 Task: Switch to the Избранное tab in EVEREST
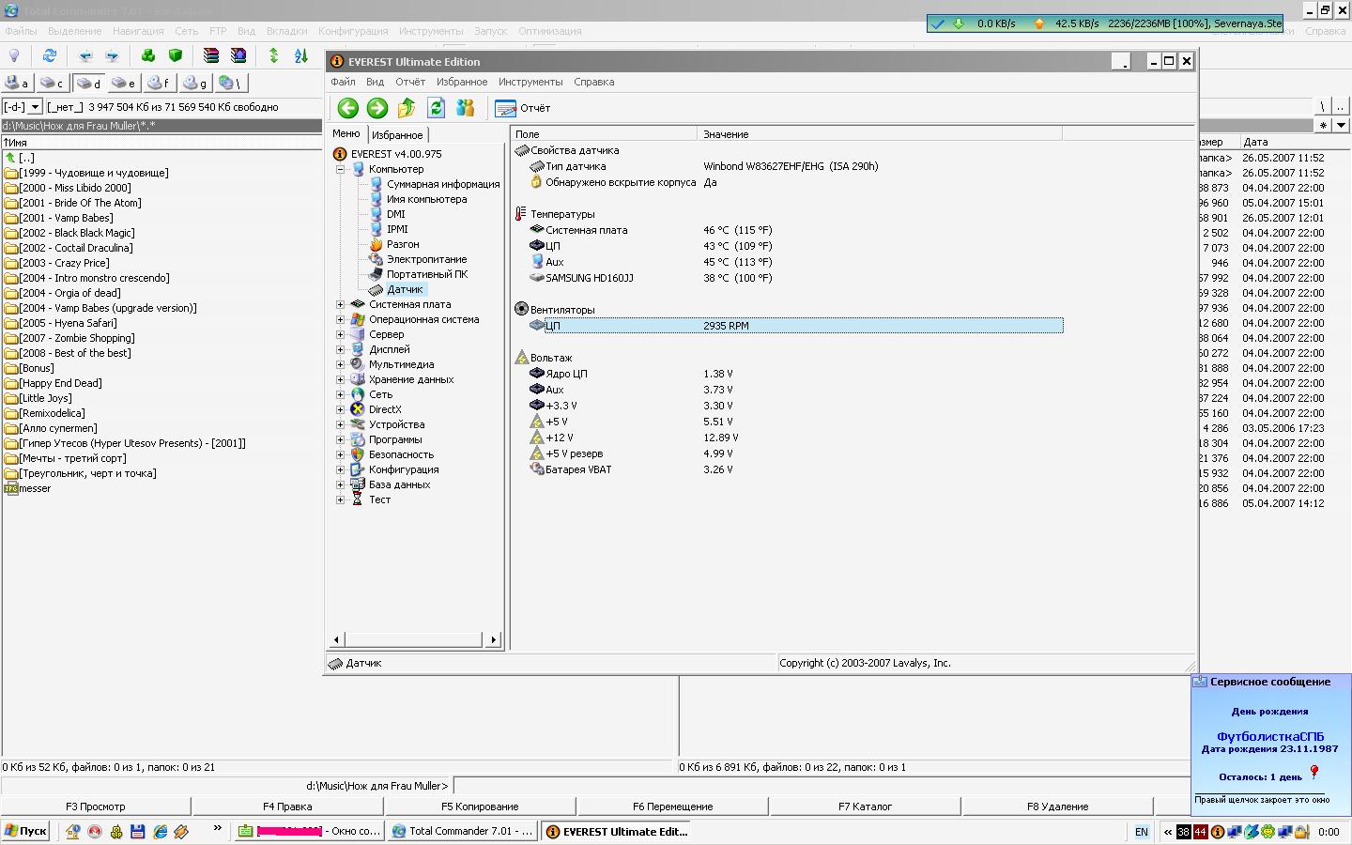coord(397,135)
